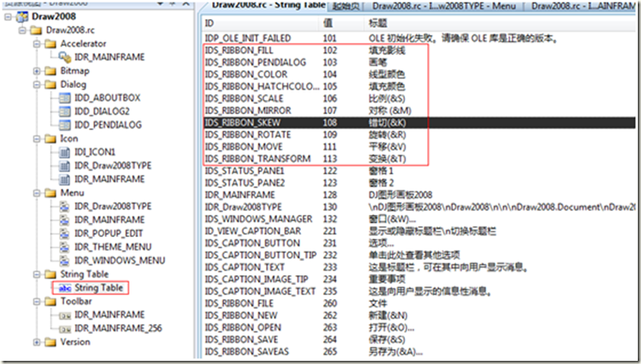Click the IDI_ICON1 resource icon
The height and width of the screenshot is (364, 641).
tap(64, 152)
